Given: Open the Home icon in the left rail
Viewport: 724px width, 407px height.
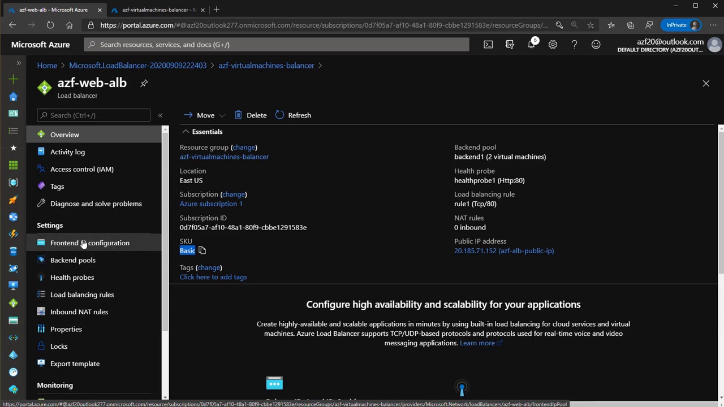Looking at the screenshot, I should pyautogui.click(x=14, y=97).
